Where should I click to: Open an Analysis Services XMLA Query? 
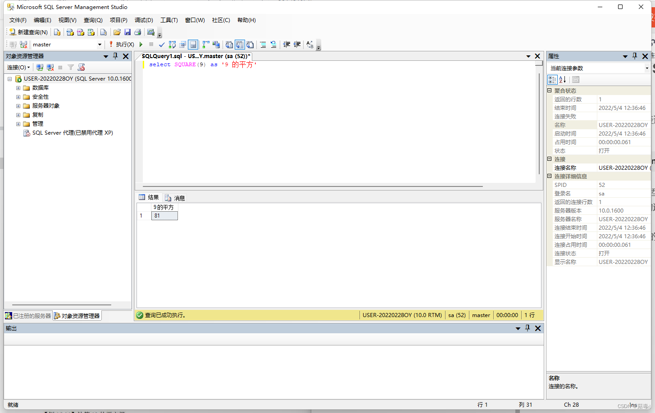[x=91, y=32]
